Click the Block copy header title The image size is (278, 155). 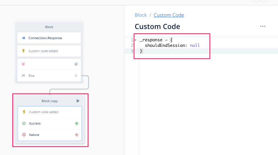point(49,101)
